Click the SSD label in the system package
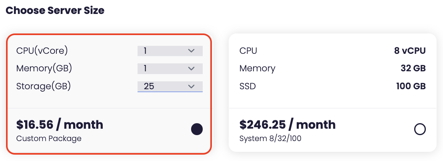 247,86
